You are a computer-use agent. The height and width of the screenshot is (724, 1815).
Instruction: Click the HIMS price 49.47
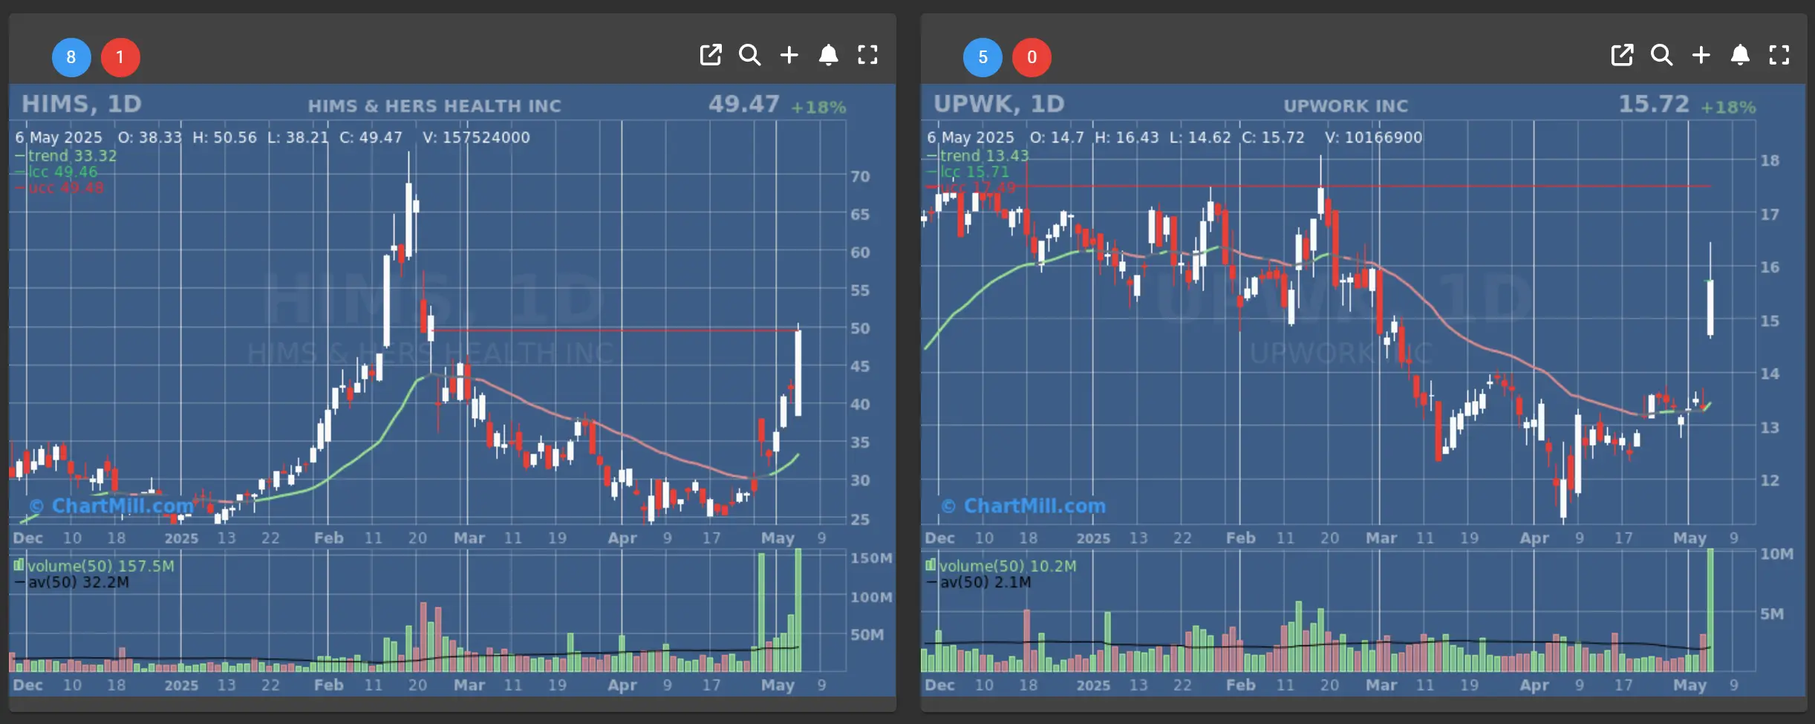743,104
